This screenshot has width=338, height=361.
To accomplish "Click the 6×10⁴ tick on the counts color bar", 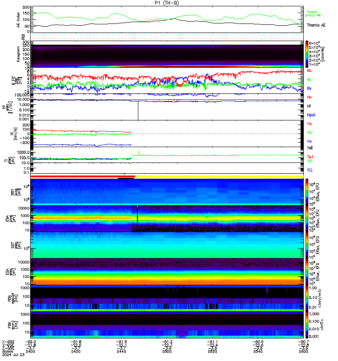I will pos(314,43).
